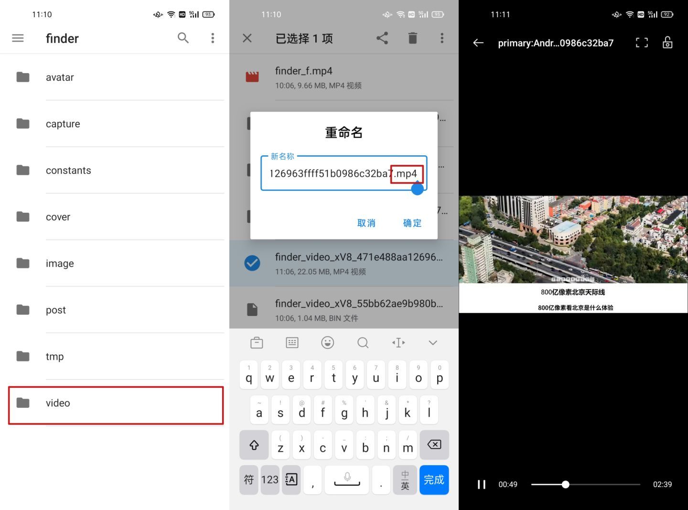Screen dimensions: 688x510
Task: Confirm rename with 确定 button
Action: pos(412,223)
